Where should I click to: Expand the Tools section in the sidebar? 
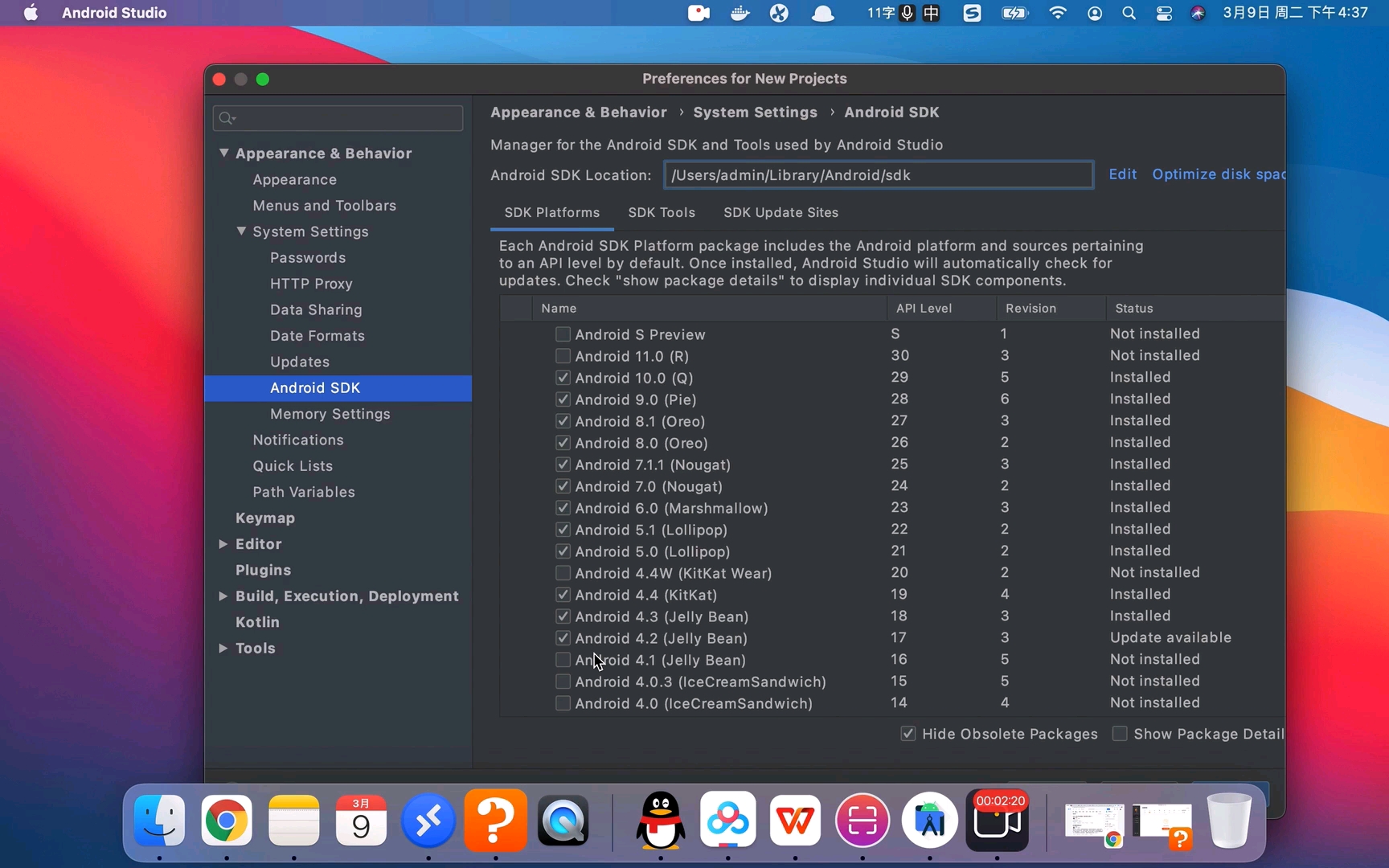pyautogui.click(x=222, y=649)
